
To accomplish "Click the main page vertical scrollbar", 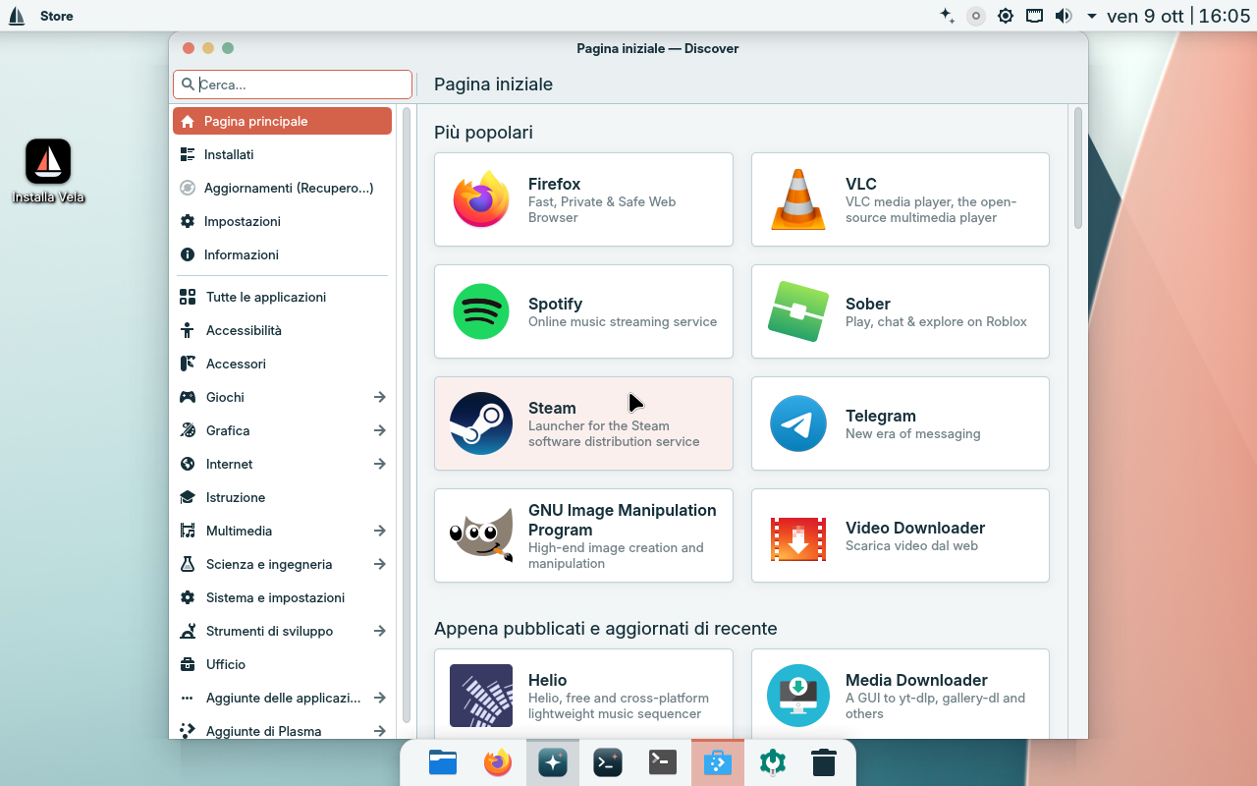I will (x=1077, y=168).
